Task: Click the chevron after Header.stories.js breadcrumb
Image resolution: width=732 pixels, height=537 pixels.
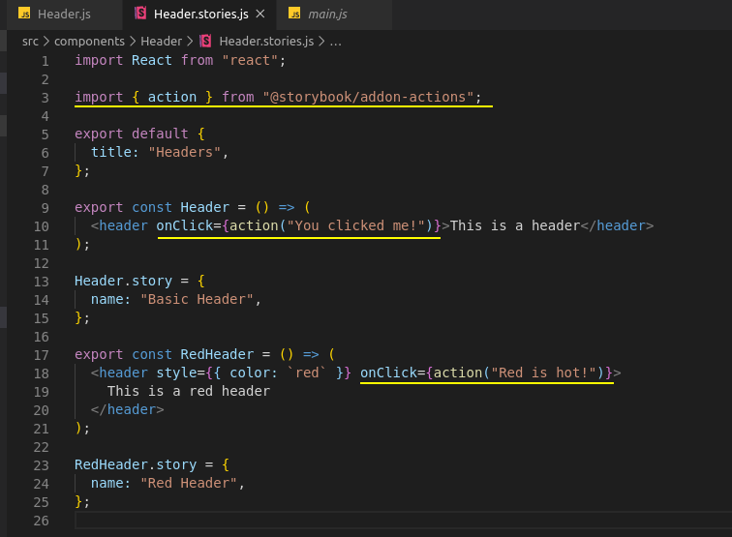Action: (x=321, y=42)
